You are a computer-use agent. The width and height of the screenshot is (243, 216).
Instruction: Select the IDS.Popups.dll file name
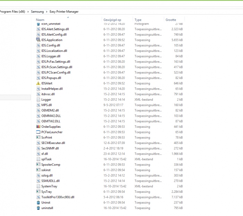point(51,78)
